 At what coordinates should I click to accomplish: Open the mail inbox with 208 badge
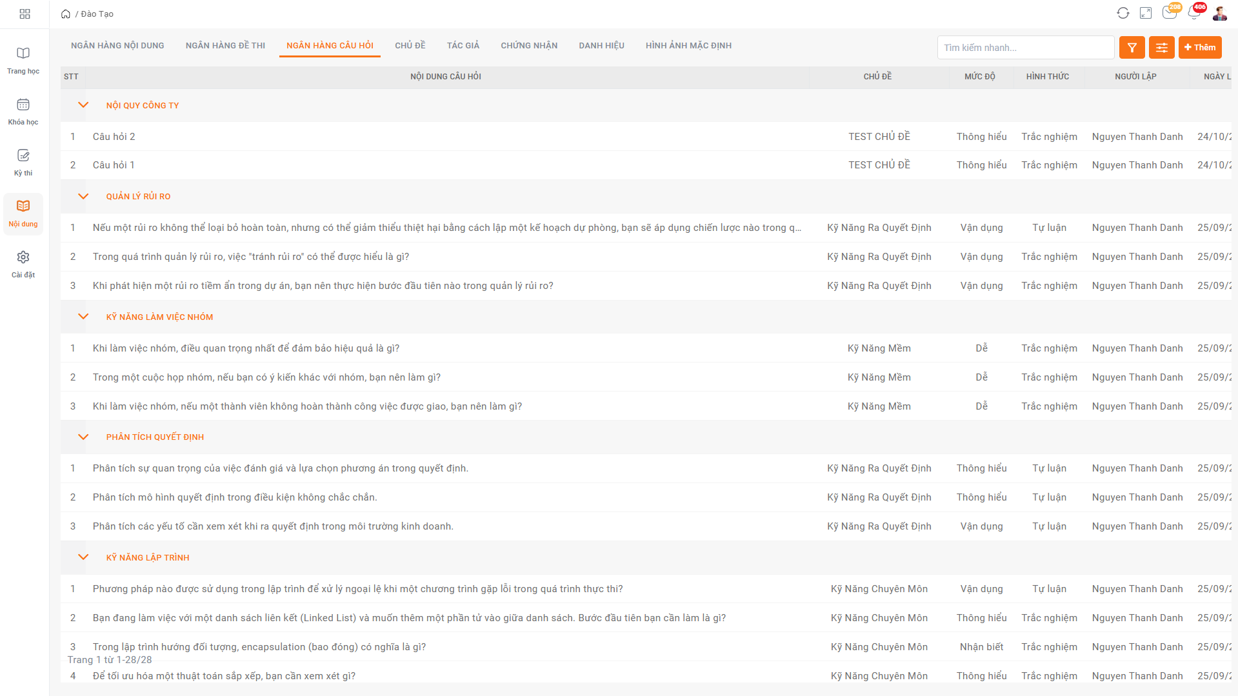pos(1170,13)
